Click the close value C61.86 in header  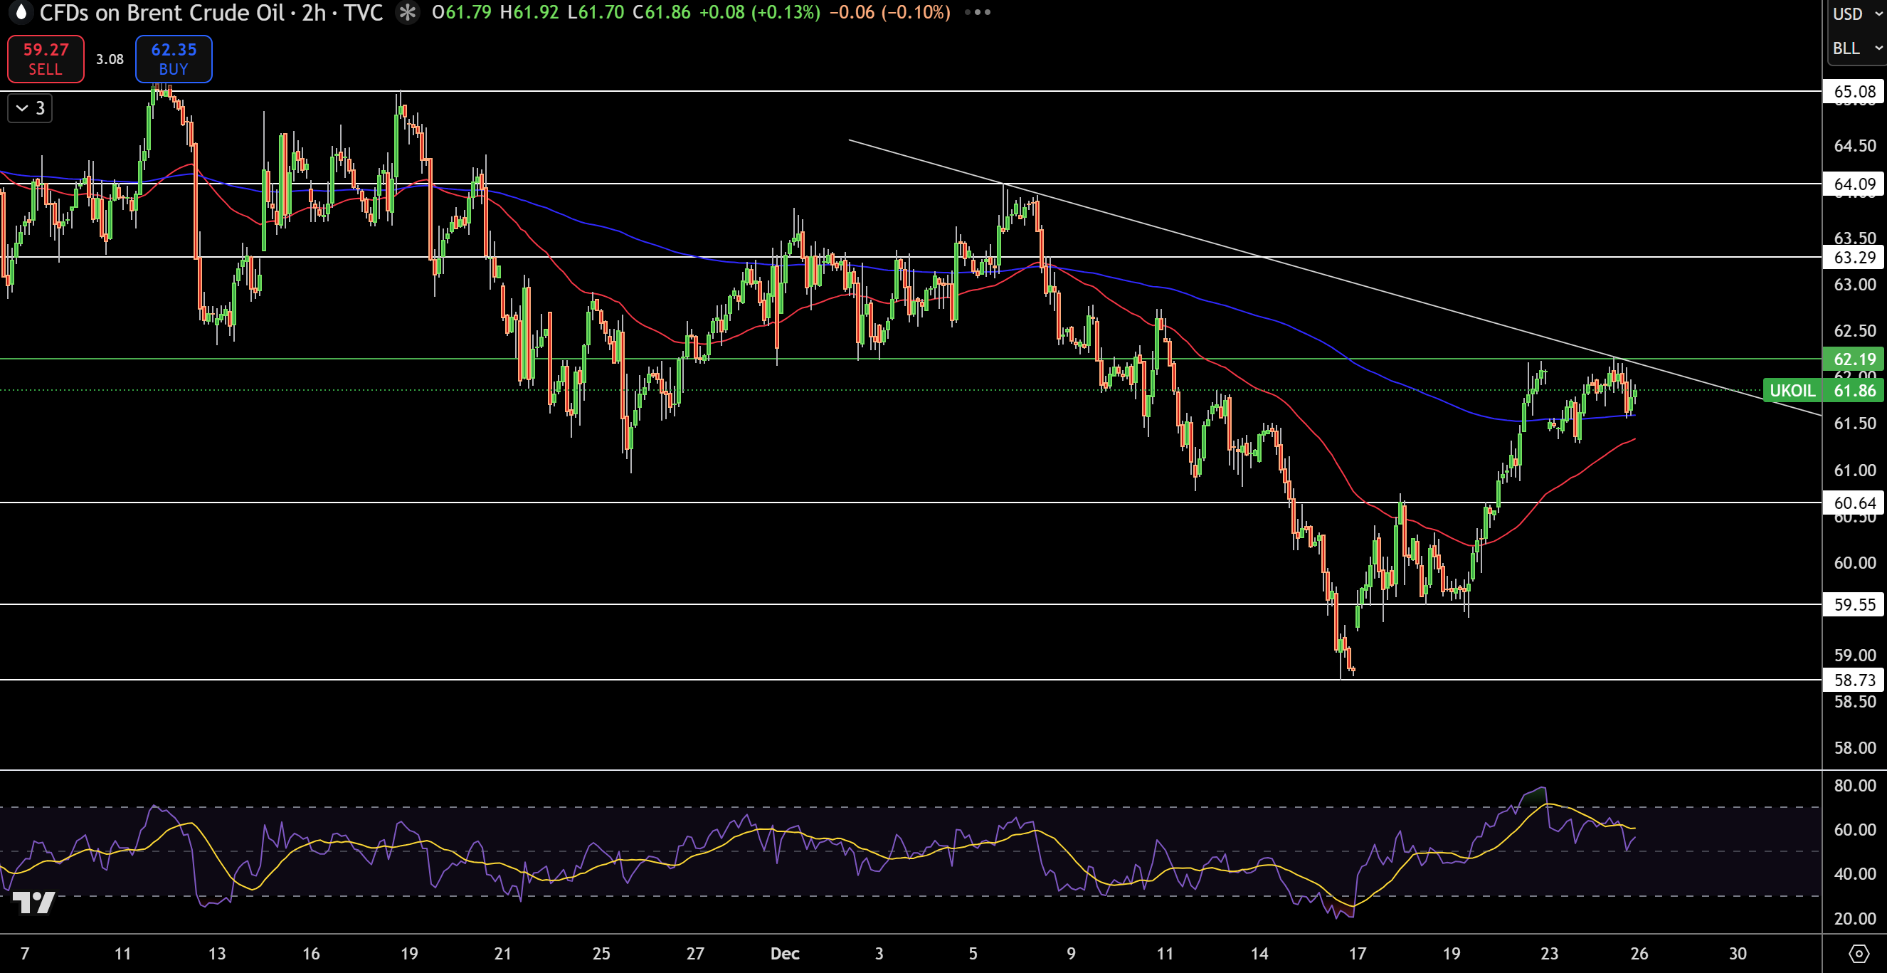[x=662, y=12]
